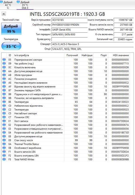Click status icon for attribute E2 row
The image size is (135, 195).
(x=4, y=125)
